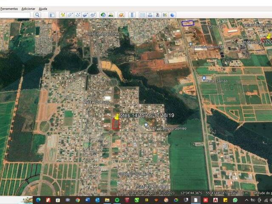The image size is (272, 204).
Task: Click the Email envelope icon
Action: [x=142, y=15]
